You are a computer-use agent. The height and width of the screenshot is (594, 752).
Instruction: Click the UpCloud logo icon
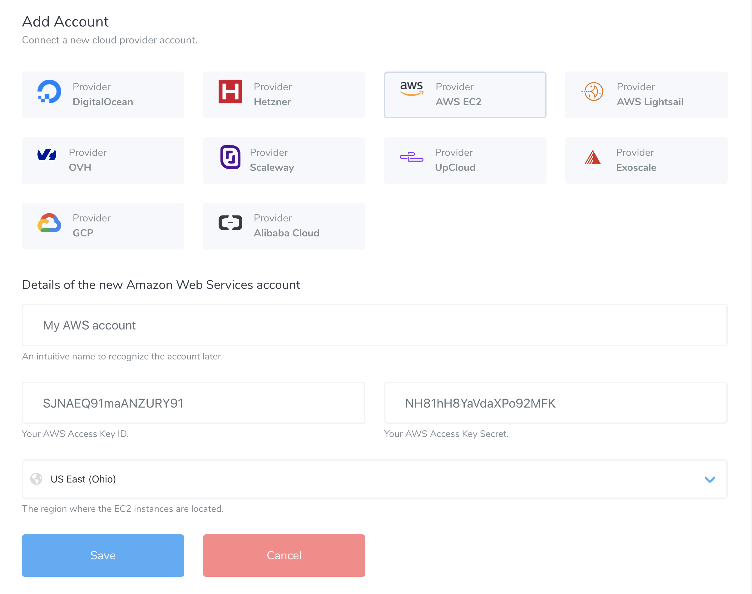(x=412, y=157)
